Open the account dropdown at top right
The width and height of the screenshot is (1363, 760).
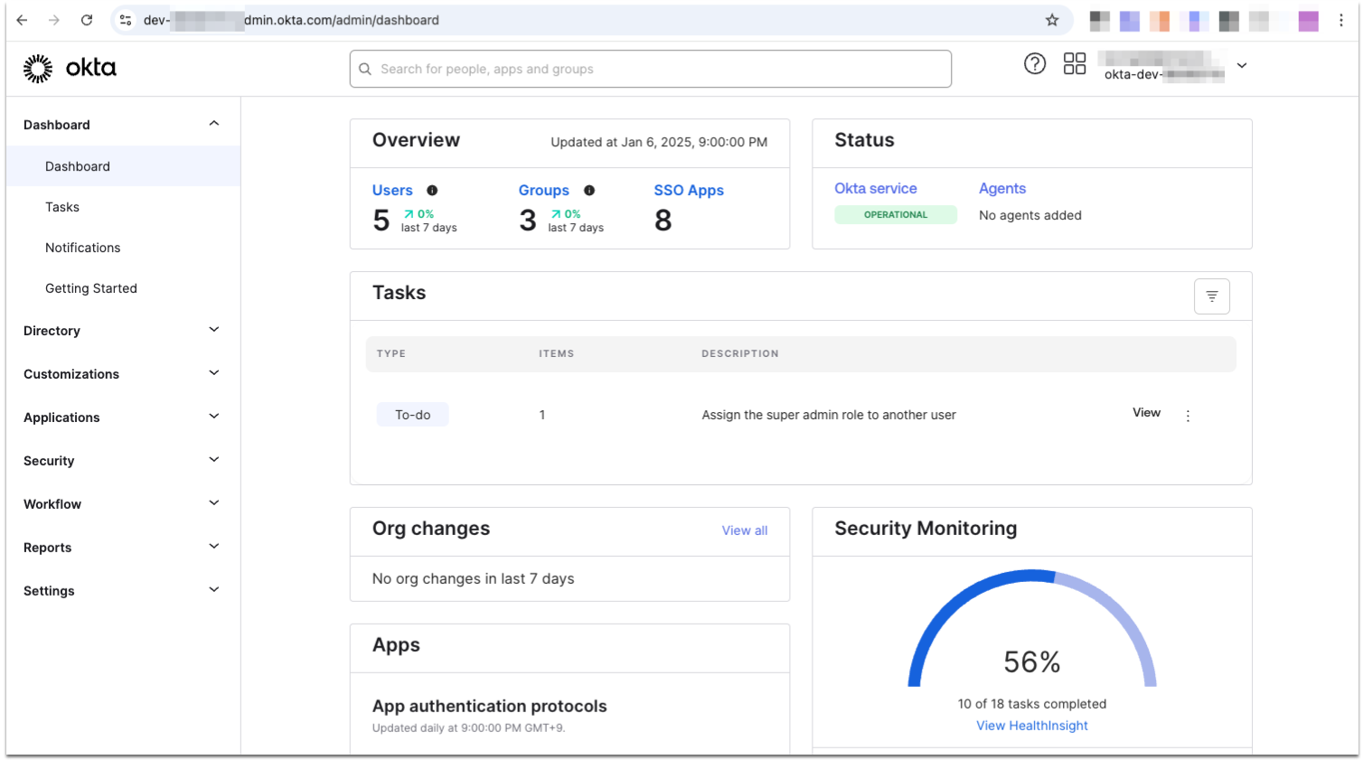[x=1242, y=65]
